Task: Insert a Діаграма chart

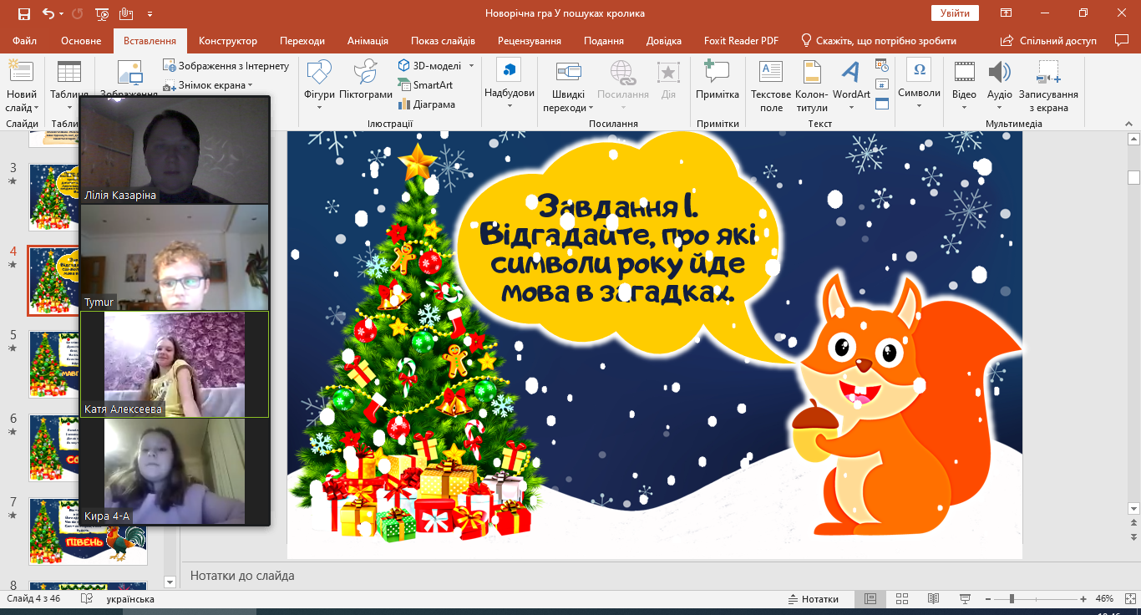Action: 427,104
